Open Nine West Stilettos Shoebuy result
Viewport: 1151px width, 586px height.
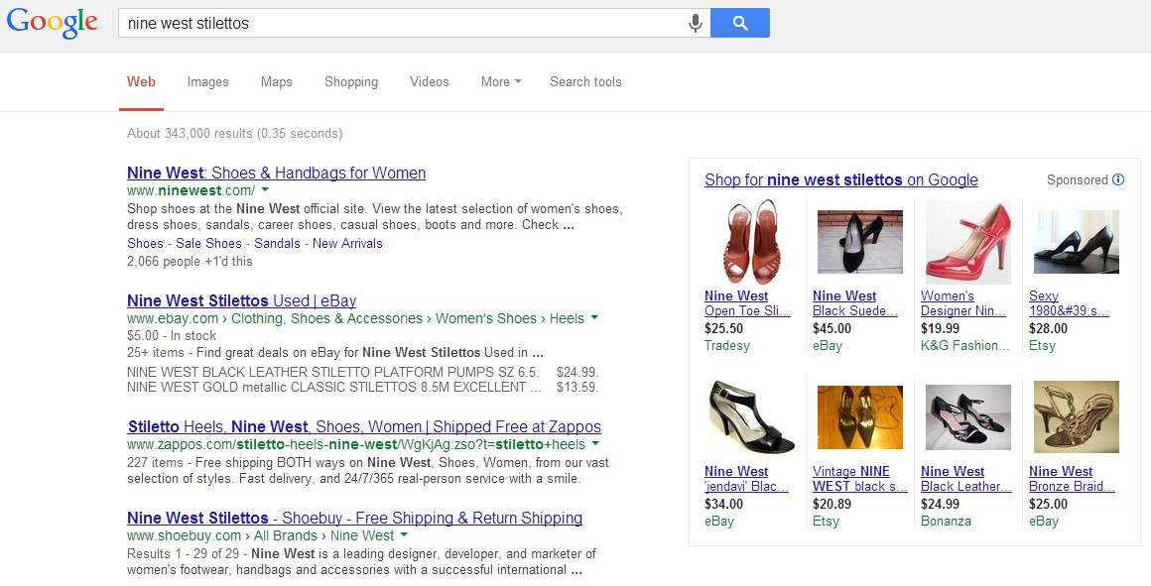point(354,518)
